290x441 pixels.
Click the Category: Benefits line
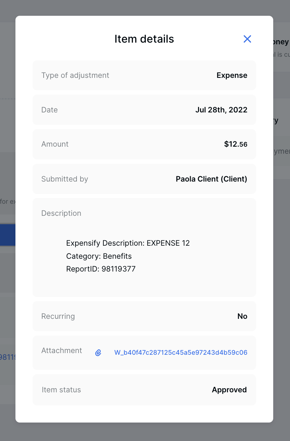99,256
